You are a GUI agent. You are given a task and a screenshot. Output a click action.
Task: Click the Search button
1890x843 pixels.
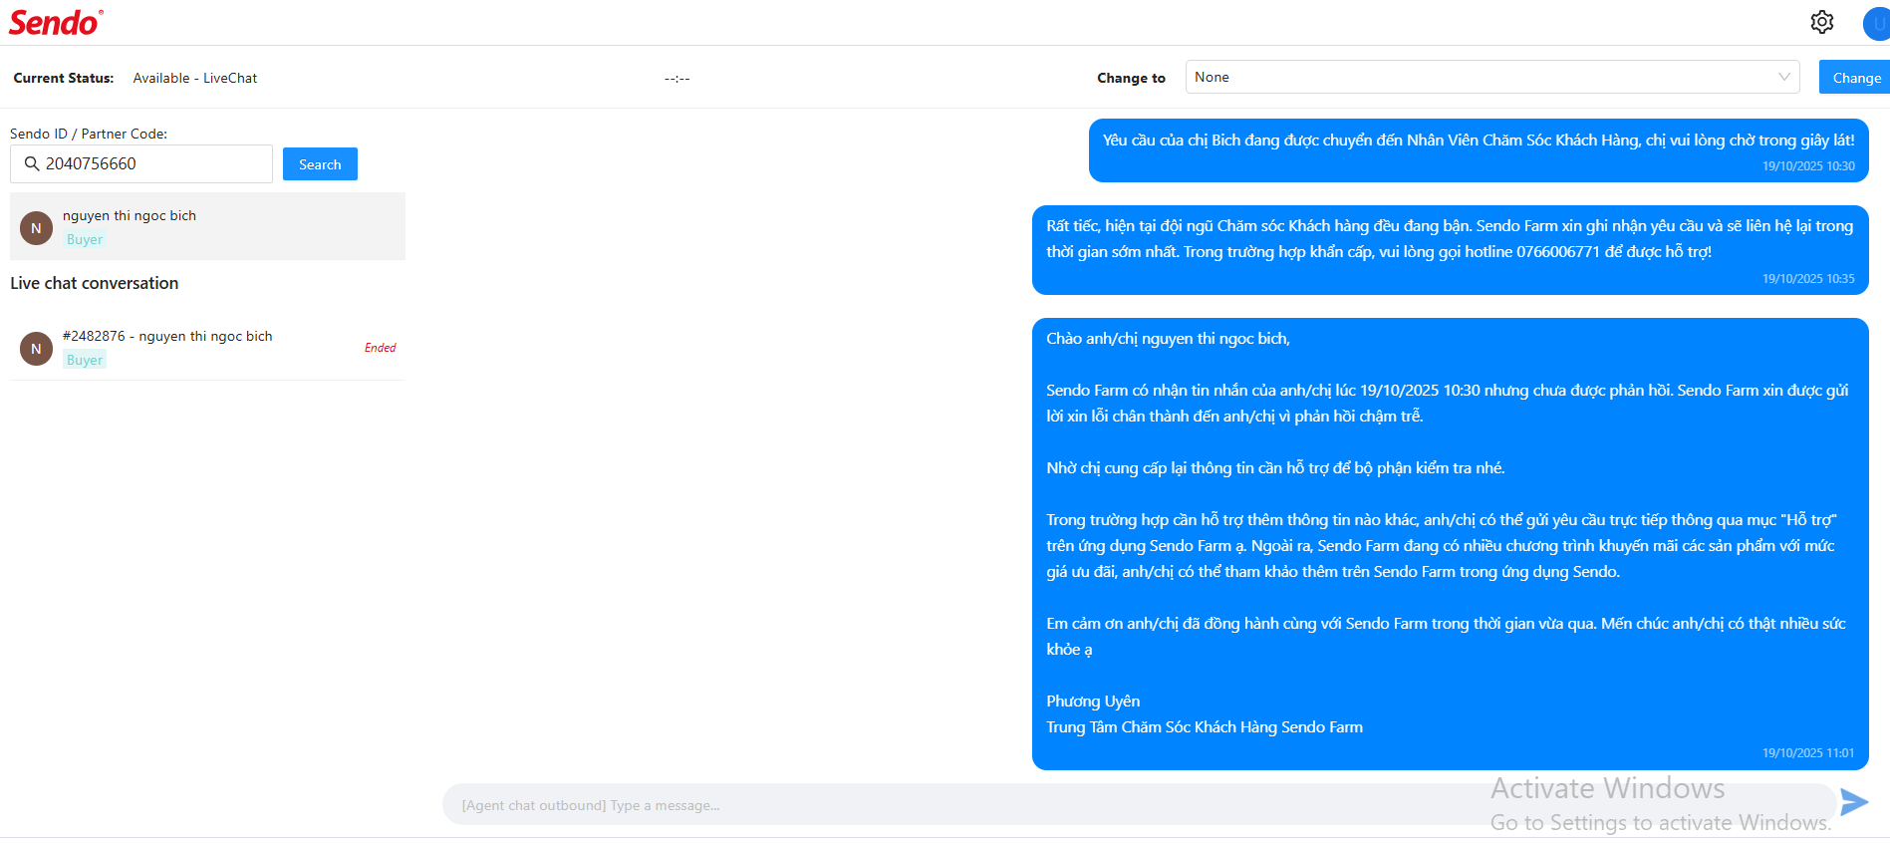point(320,164)
